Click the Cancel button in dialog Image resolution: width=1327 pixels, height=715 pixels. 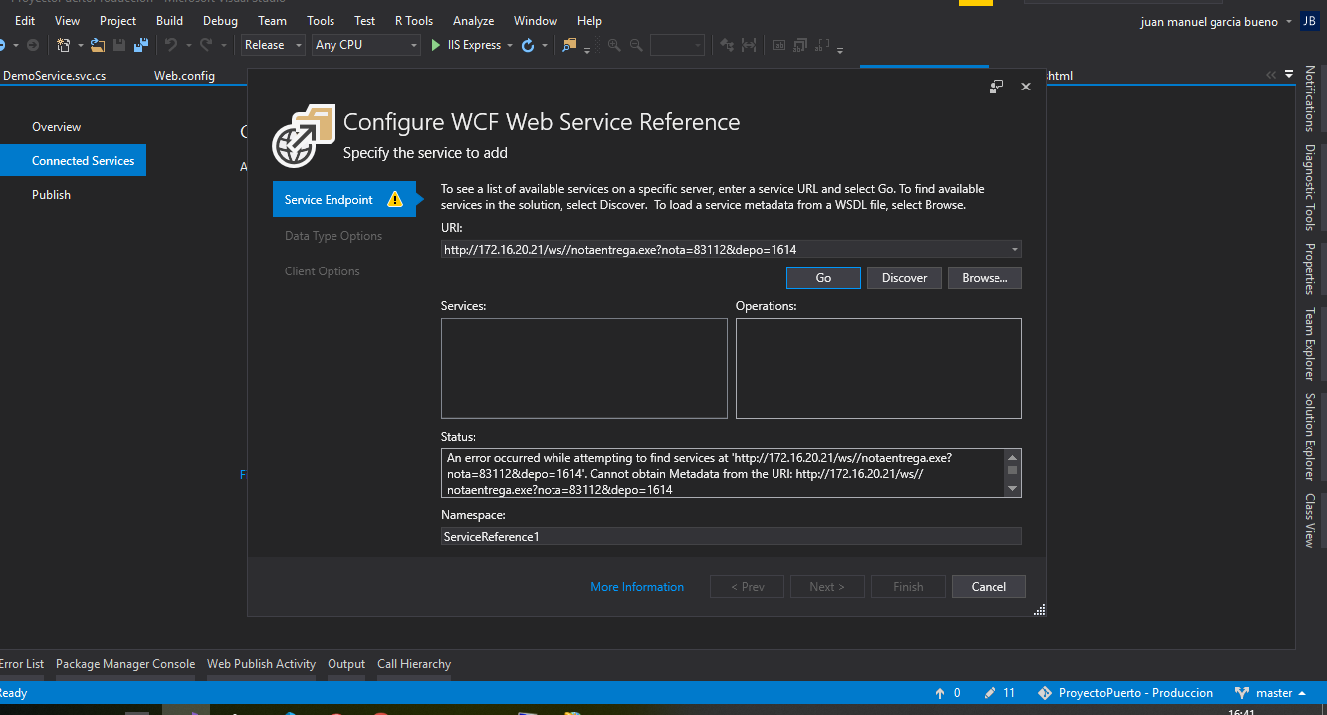(x=989, y=587)
